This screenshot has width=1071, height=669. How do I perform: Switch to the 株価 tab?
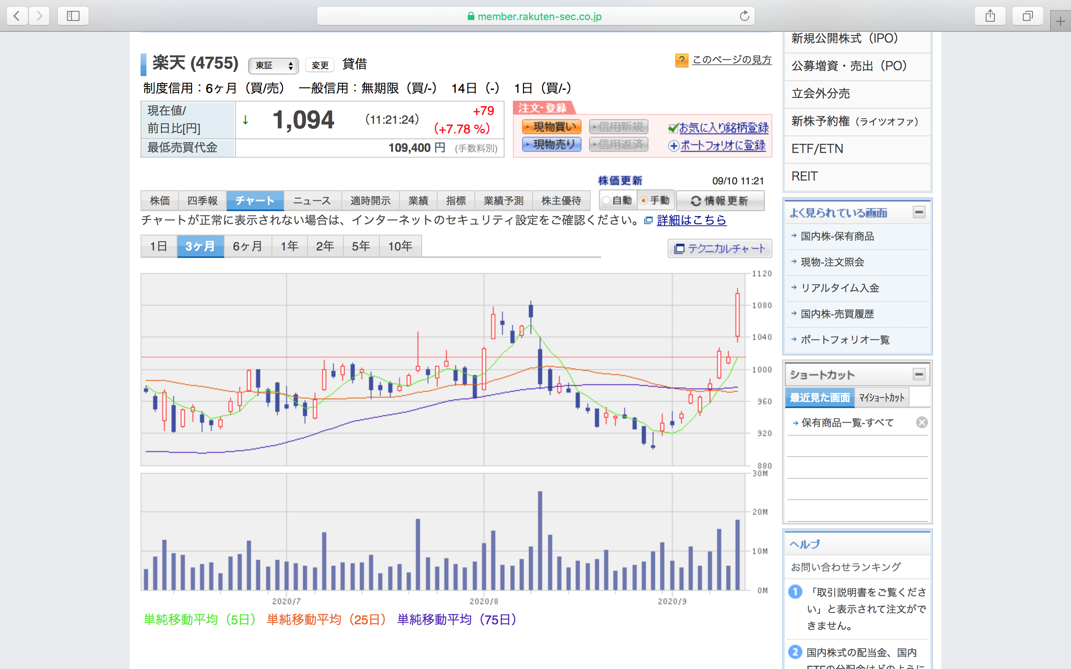coord(160,201)
